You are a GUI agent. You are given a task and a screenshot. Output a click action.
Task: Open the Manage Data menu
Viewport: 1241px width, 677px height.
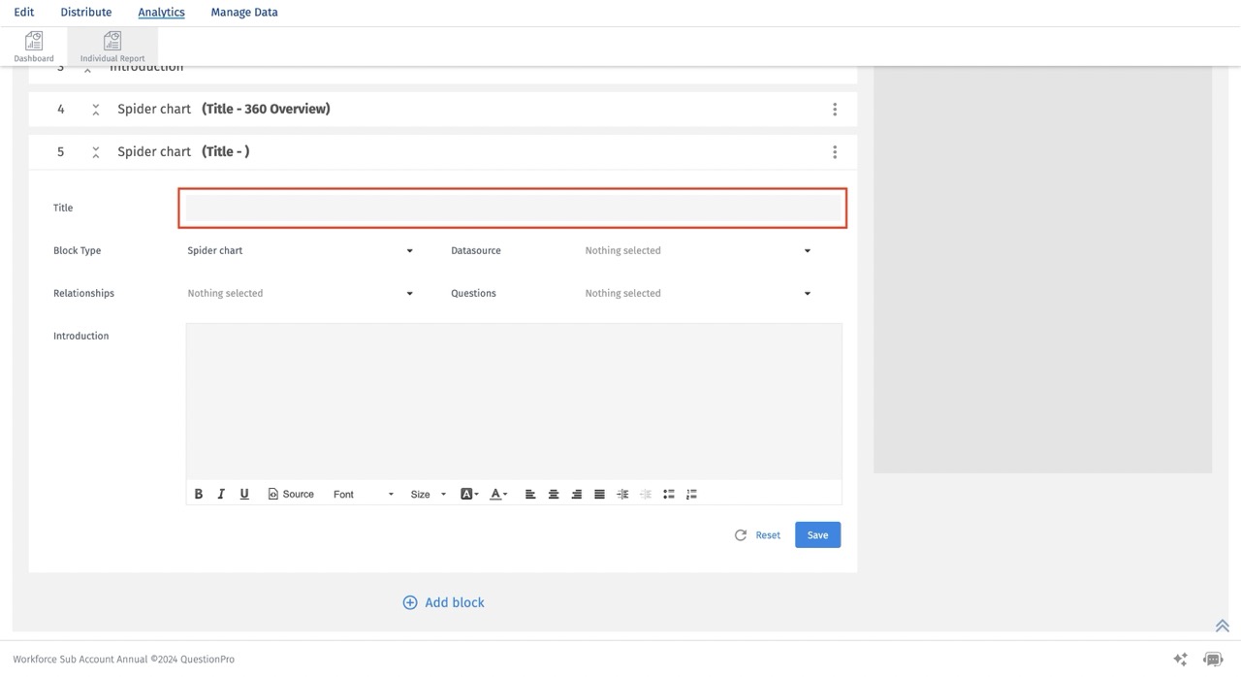click(244, 13)
